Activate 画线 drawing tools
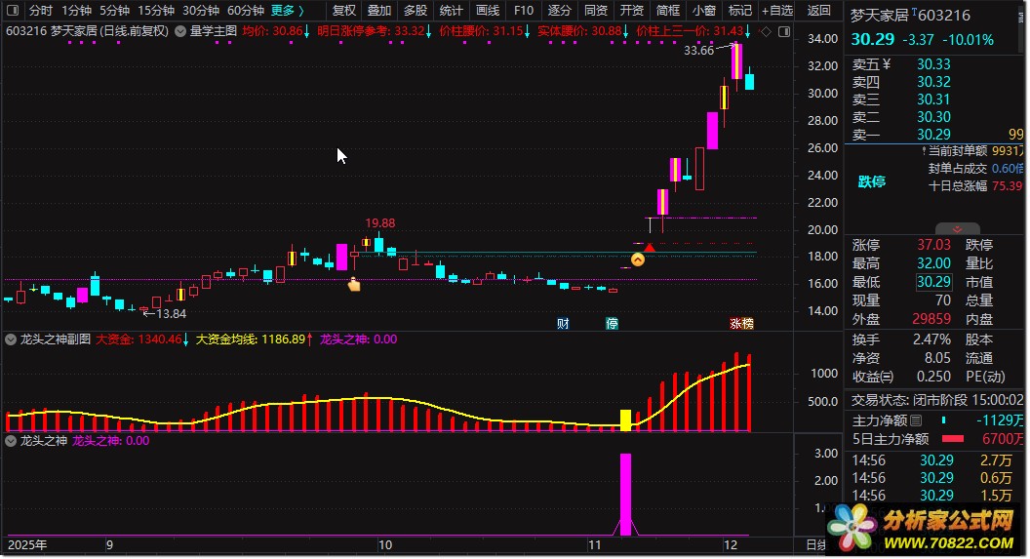 (x=488, y=11)
